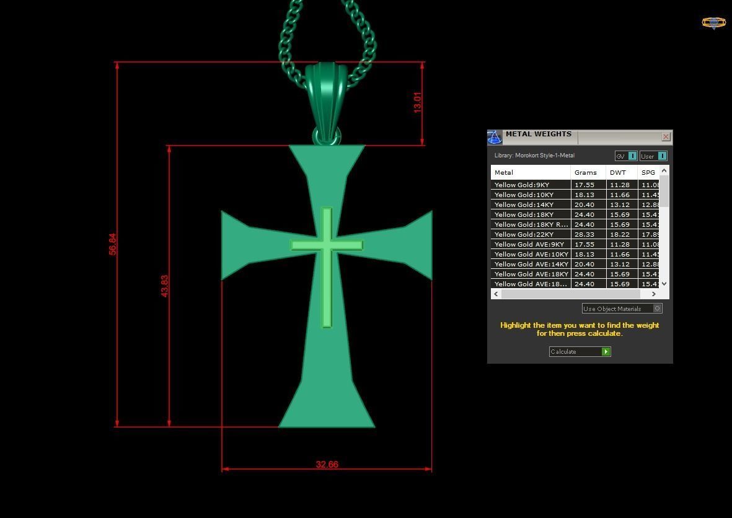Select the Yellow Gold:22KY row
This screenshot has width=732, height=518.
tap(575, 234)
